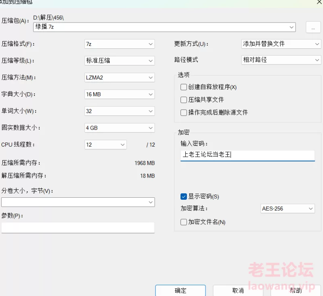Screen dimensions: 323x296
Task: Click the D:\解压\456\ path text
Action: (48, 18)
